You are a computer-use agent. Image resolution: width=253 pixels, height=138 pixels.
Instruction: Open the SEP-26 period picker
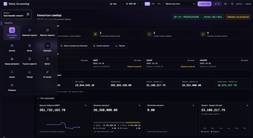(132, 4)
